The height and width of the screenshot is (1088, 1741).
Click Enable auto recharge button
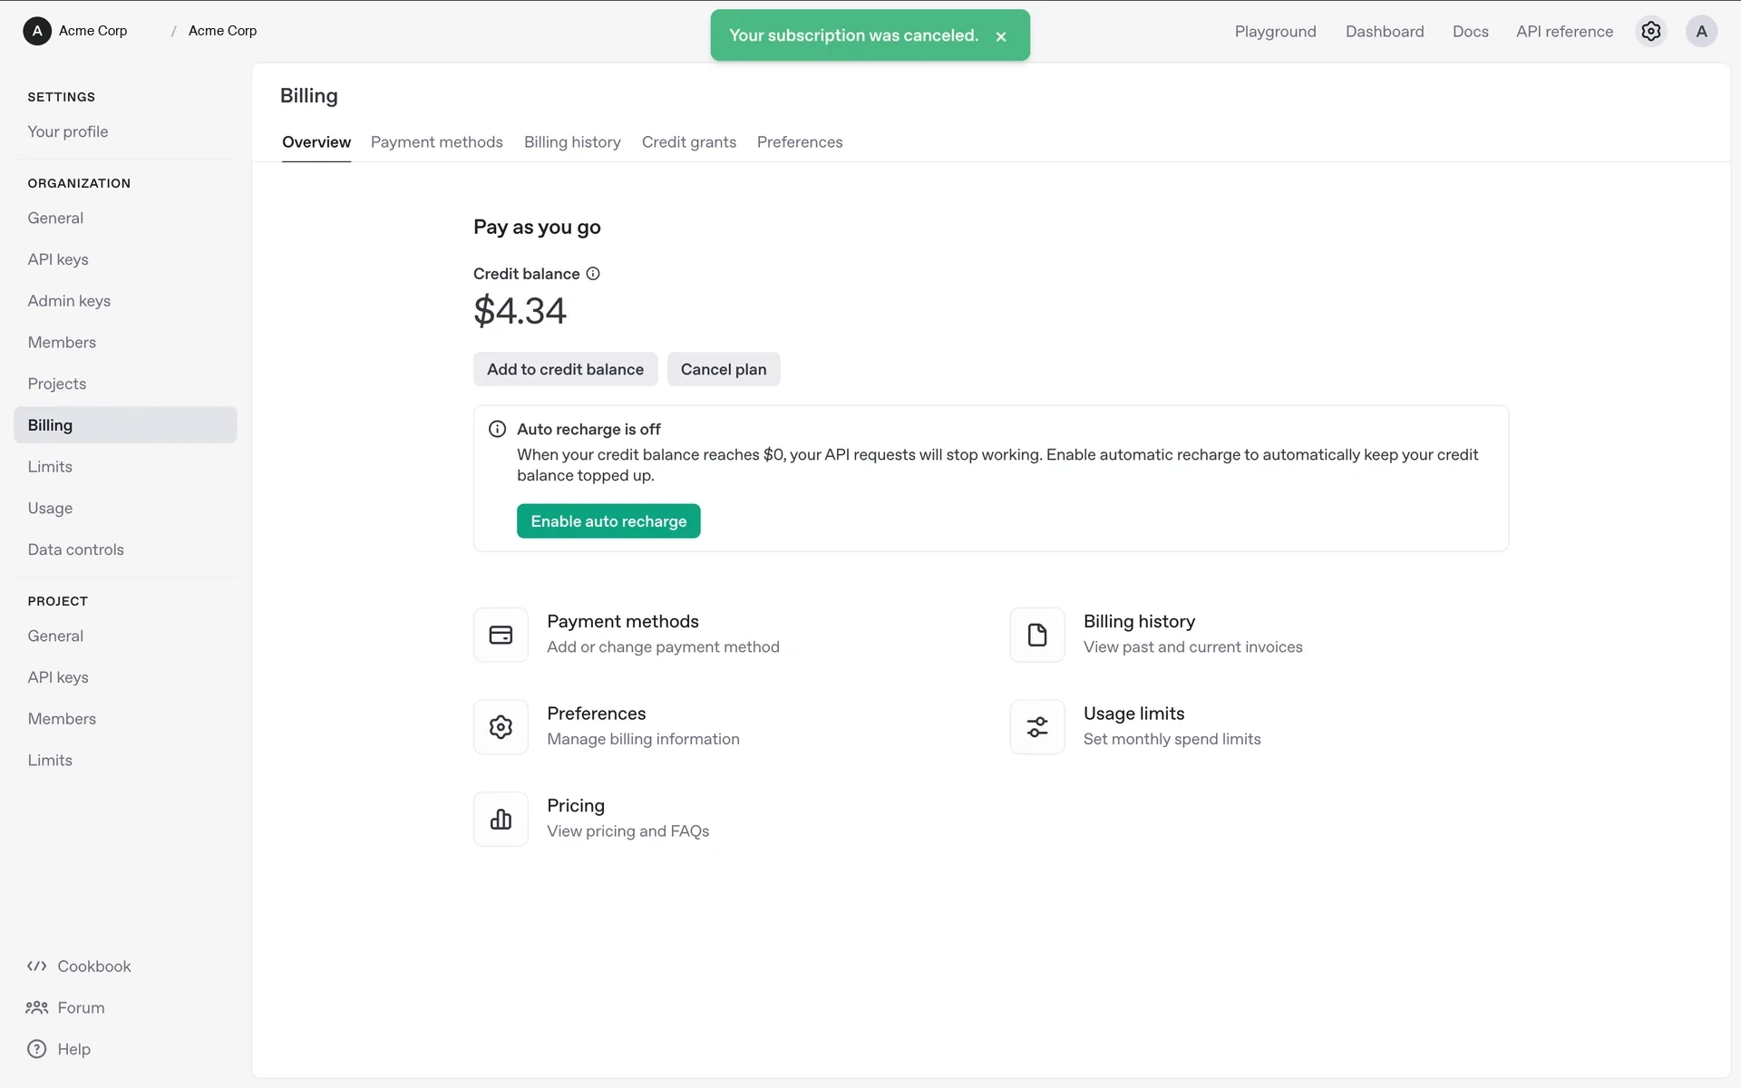pos(608,521)
